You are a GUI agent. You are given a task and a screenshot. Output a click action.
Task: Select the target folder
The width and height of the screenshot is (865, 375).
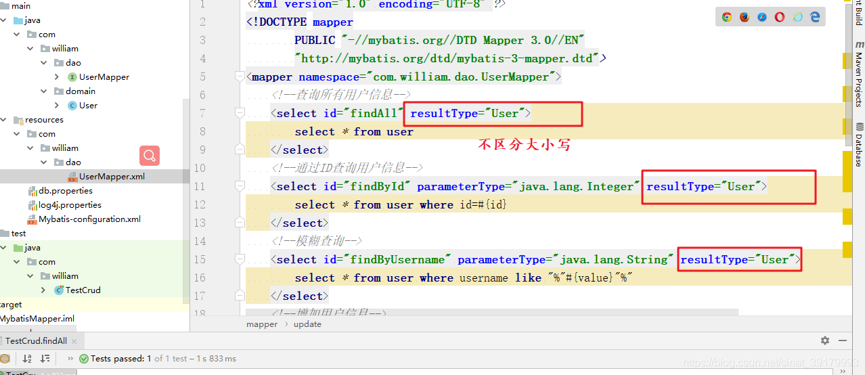[11, 305]
